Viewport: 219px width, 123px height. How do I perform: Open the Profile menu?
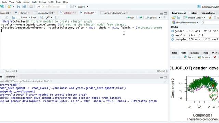(x=51, y=2)
